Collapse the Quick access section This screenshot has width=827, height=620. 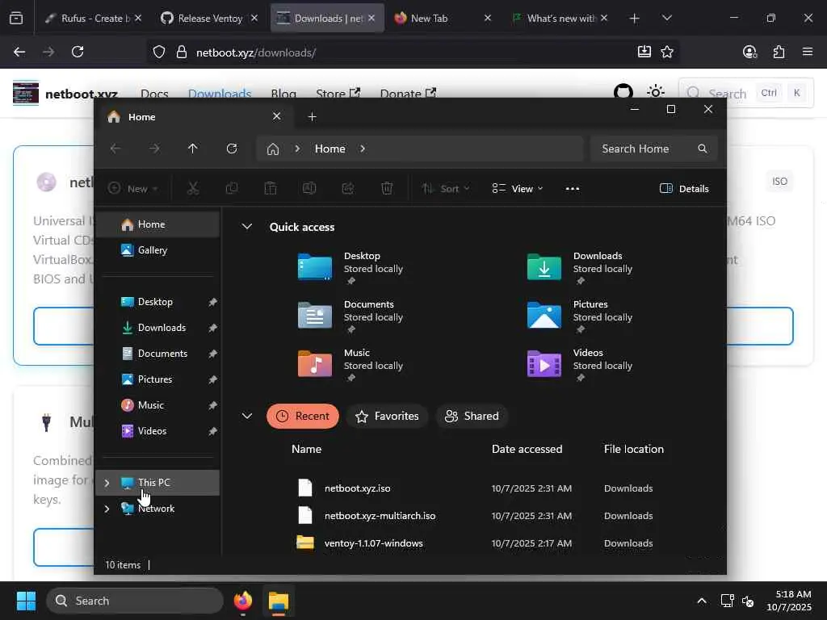click(x=246, y=227)
